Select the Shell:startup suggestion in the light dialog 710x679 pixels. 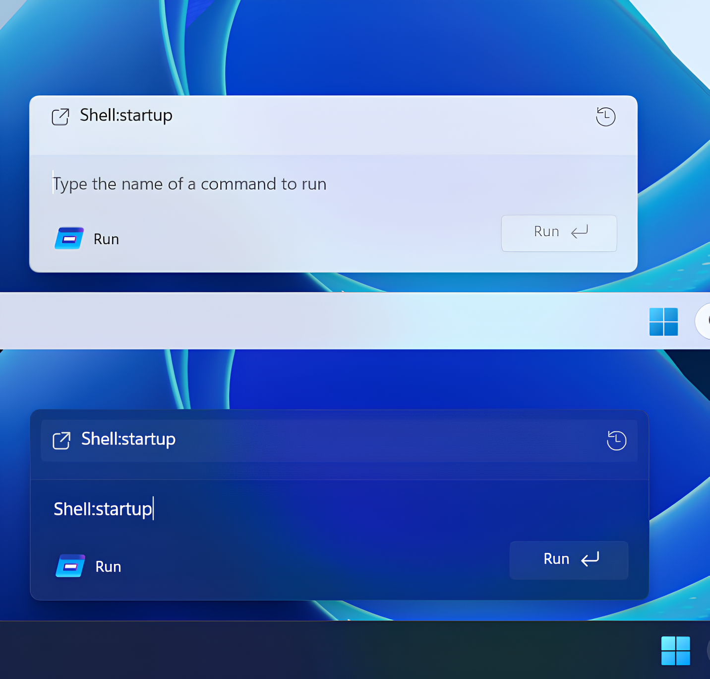point(126,116)
